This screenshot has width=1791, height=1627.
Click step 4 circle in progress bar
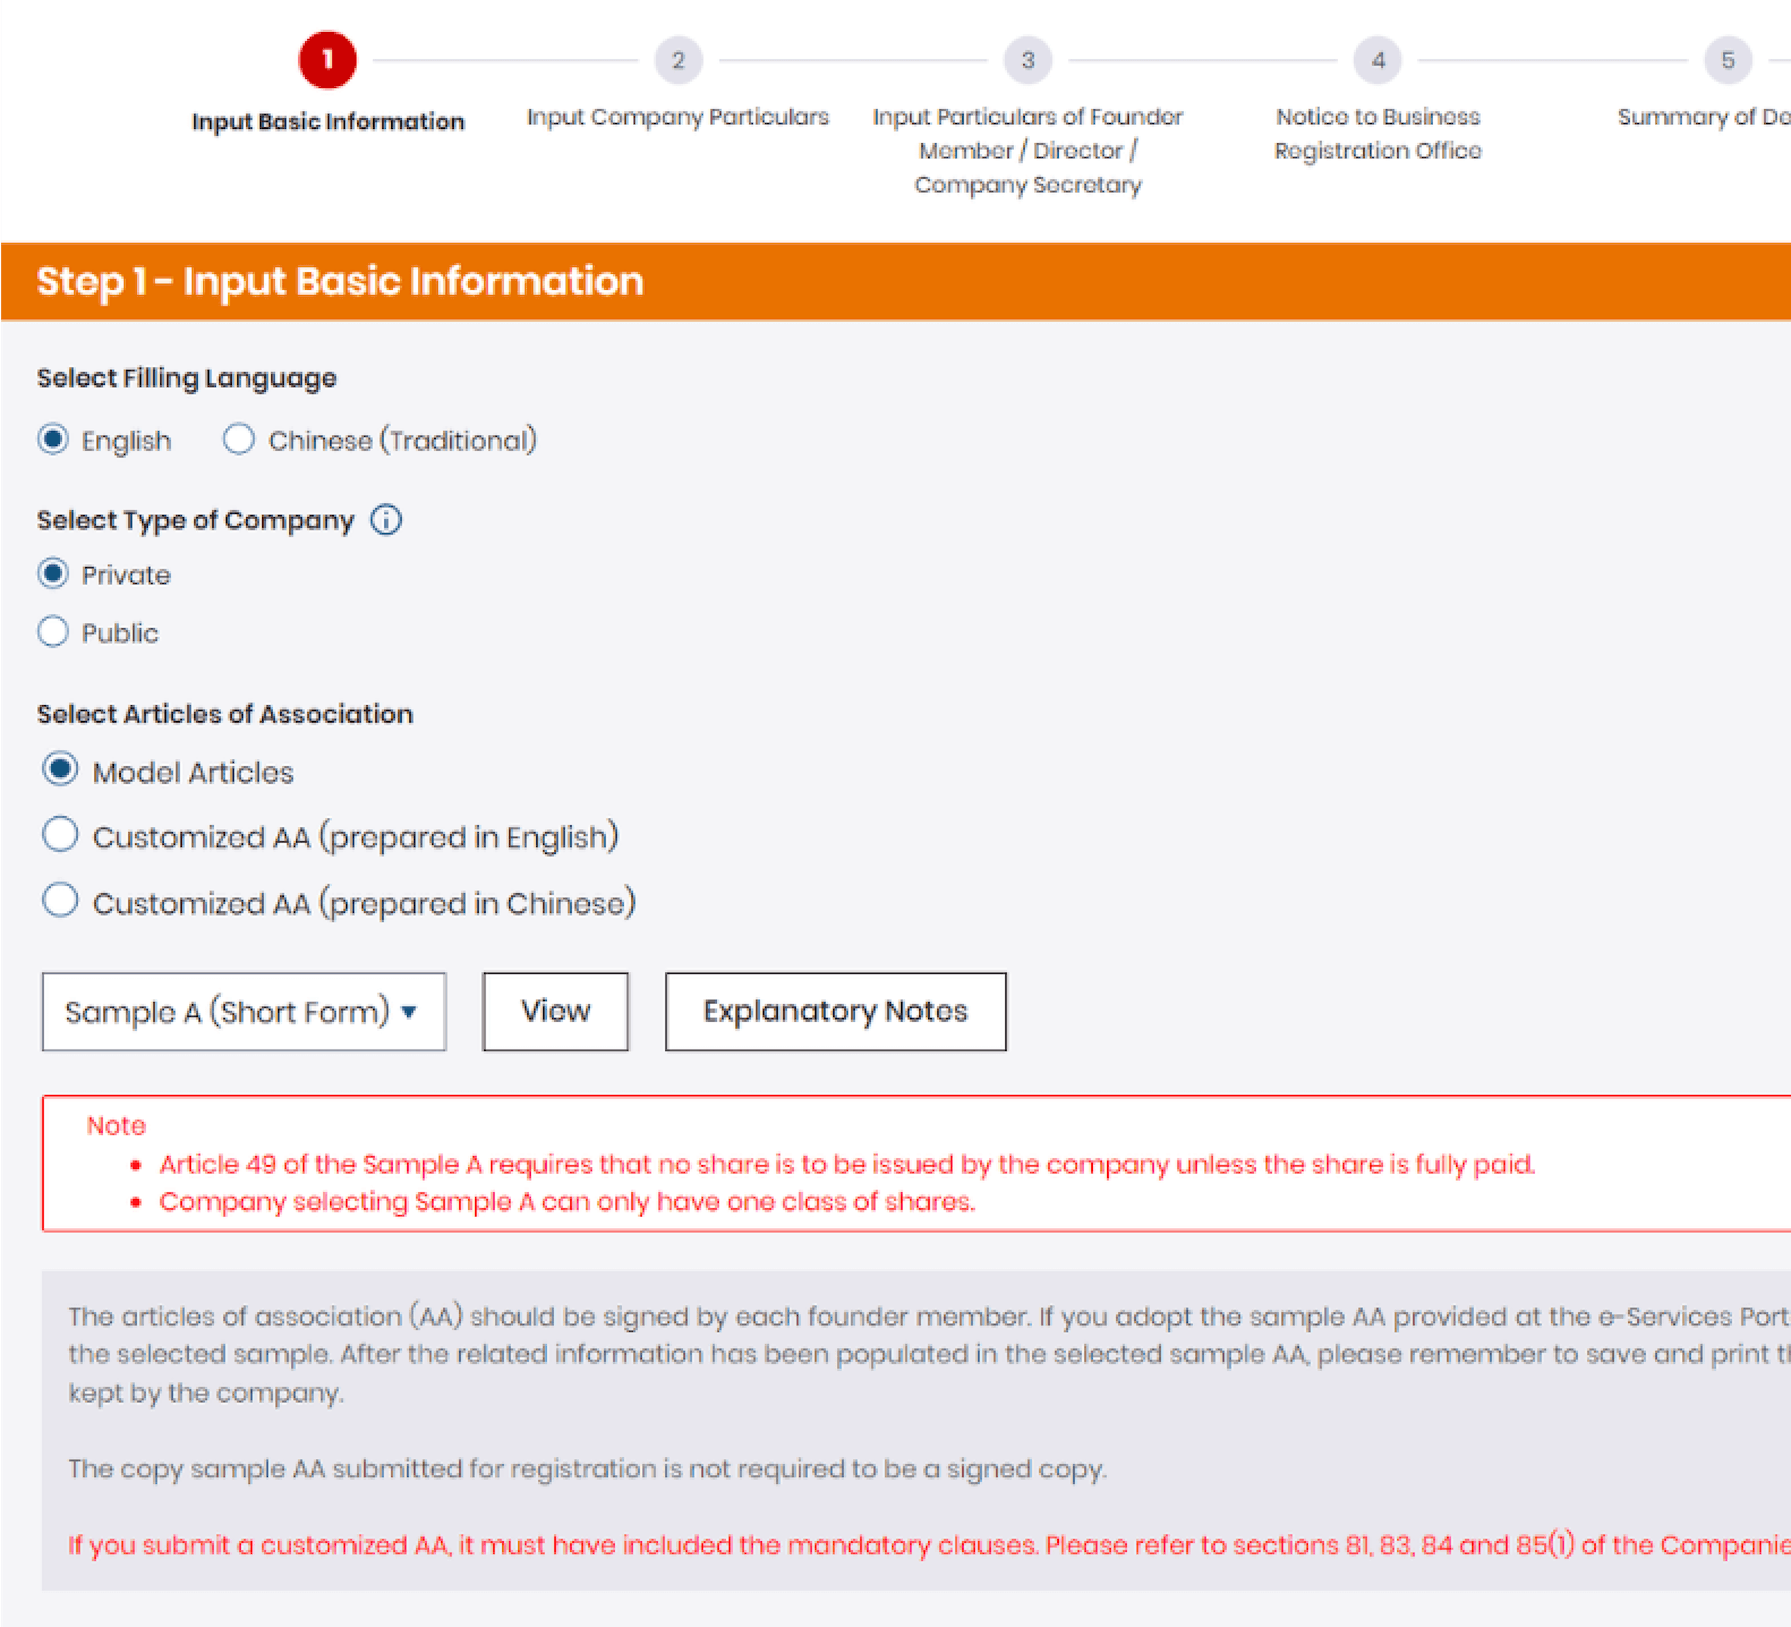[x=1377, y=61]
